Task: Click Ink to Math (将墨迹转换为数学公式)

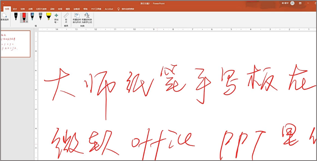Action: click(87, 18)
